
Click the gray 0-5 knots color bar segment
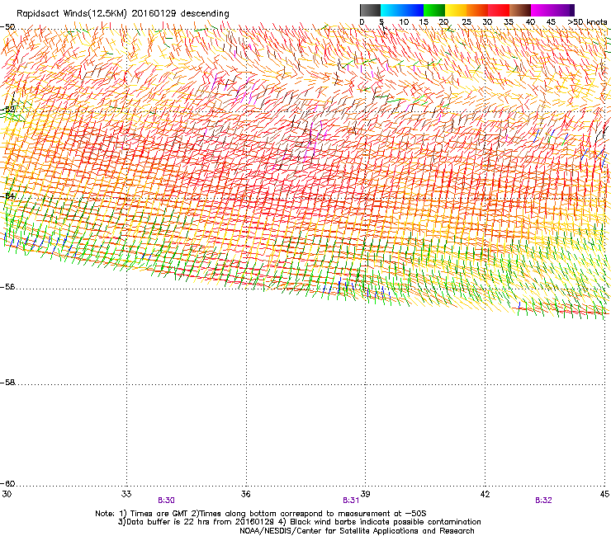click(370, 10)
